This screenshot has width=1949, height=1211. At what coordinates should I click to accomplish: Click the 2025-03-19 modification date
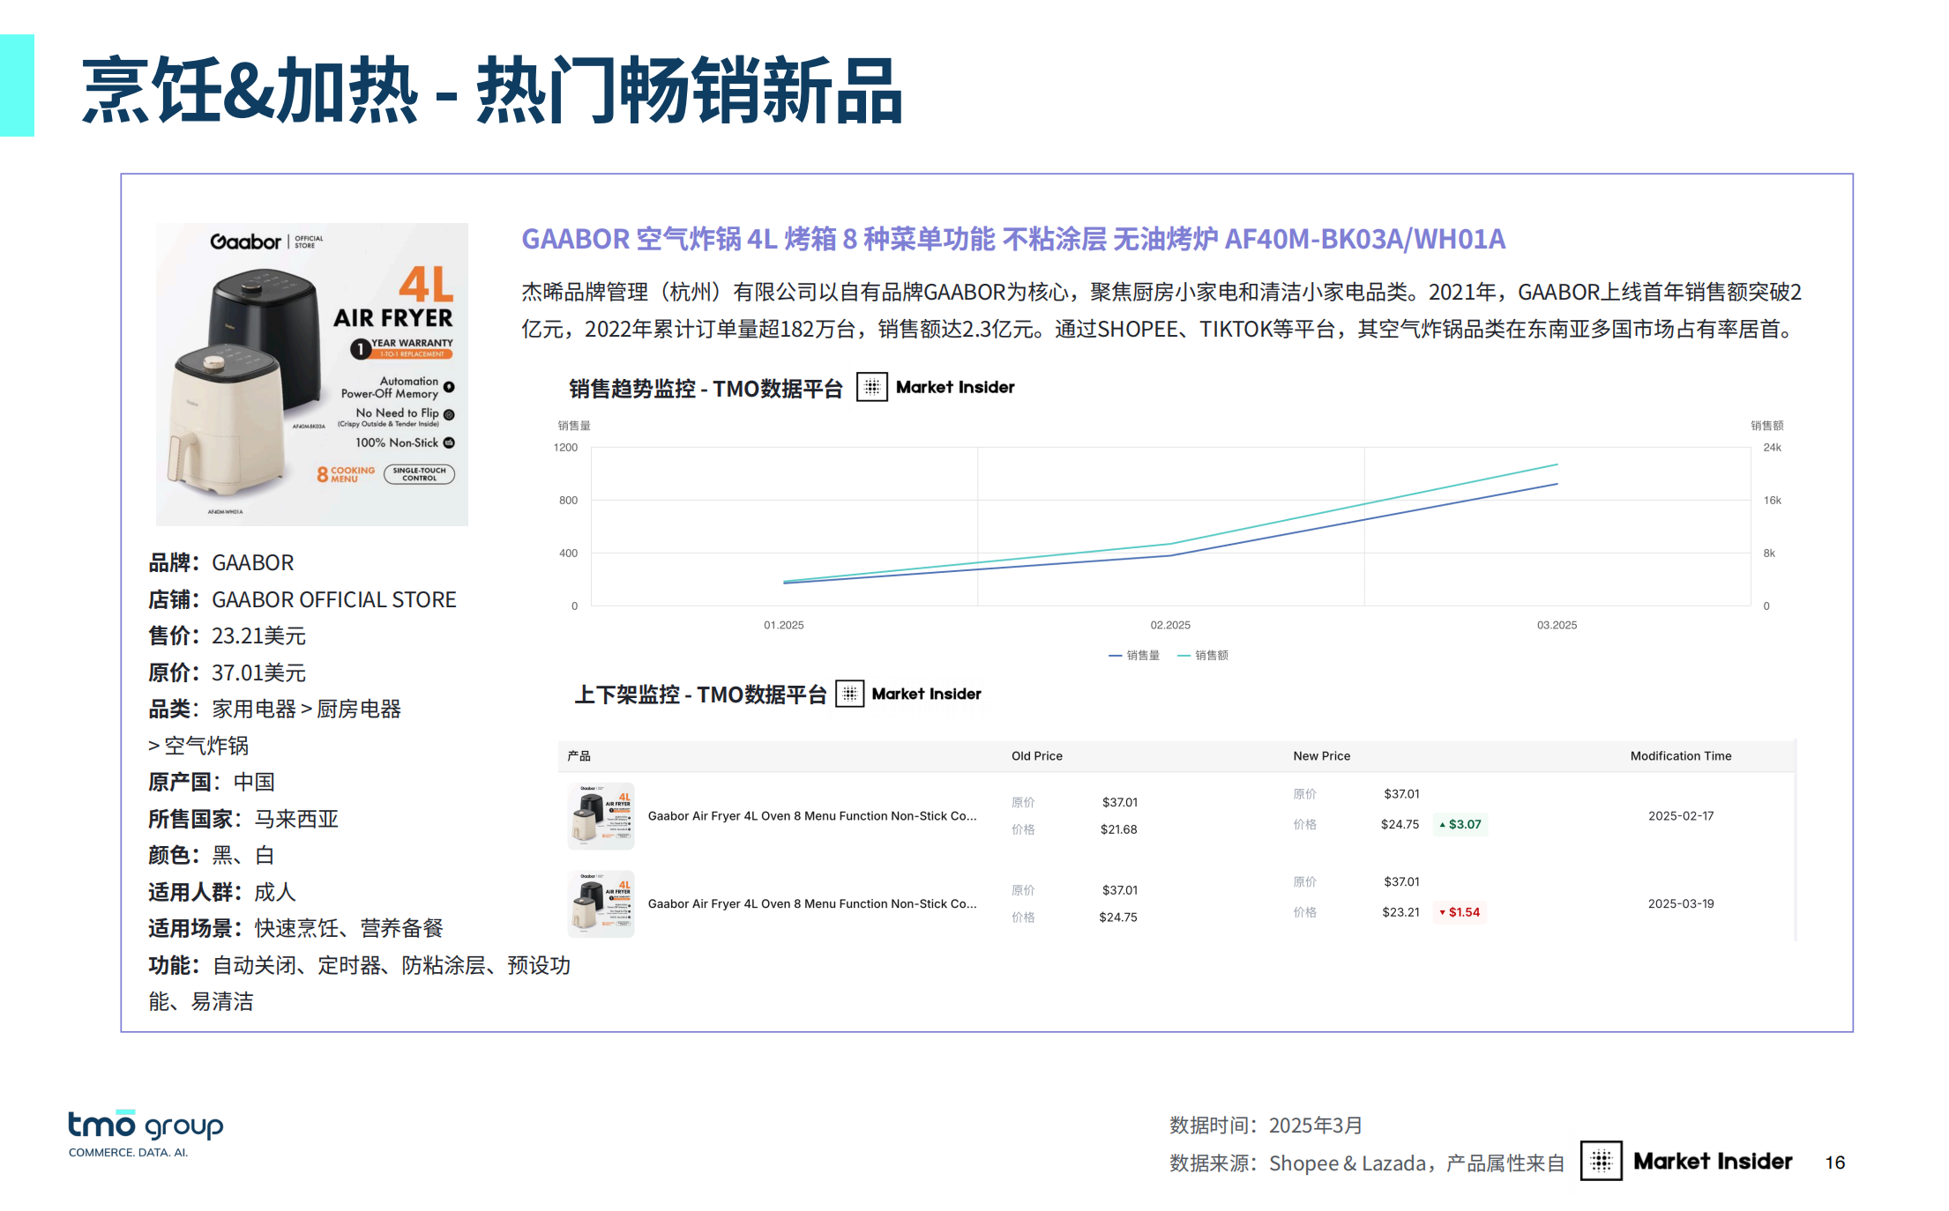[1681, 904]
